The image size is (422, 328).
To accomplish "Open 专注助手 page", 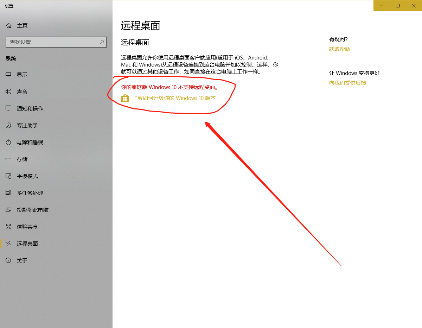I will [x=56, y=126].
